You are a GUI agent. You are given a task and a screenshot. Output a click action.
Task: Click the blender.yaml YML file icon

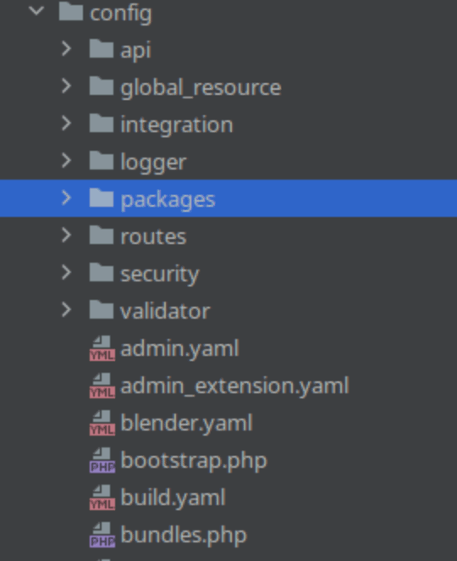pyautogui.click(x=102, y=423)
